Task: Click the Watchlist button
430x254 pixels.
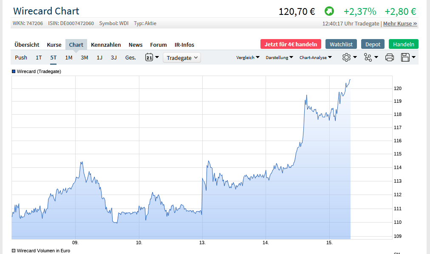Action: 341,44
